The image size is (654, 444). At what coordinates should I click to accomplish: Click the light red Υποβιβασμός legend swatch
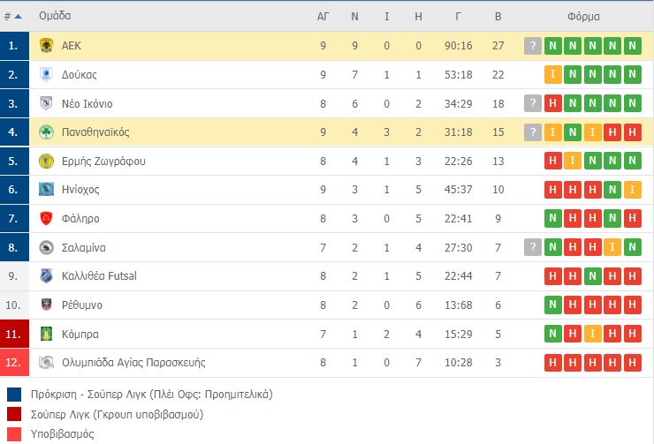[x=14, y=433]
